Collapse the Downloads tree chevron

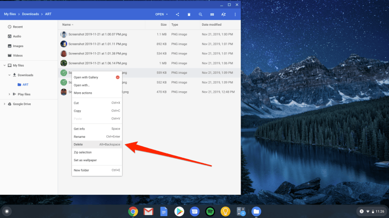coord(9,75)
